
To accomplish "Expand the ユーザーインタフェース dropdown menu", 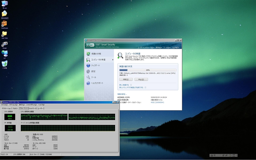I will coord(146,47).
